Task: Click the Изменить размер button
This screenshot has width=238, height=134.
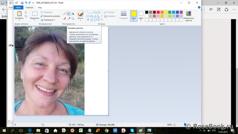Action: point(50,16)
